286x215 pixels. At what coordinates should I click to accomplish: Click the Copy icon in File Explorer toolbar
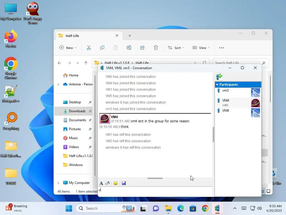click(x=102, y=48)
